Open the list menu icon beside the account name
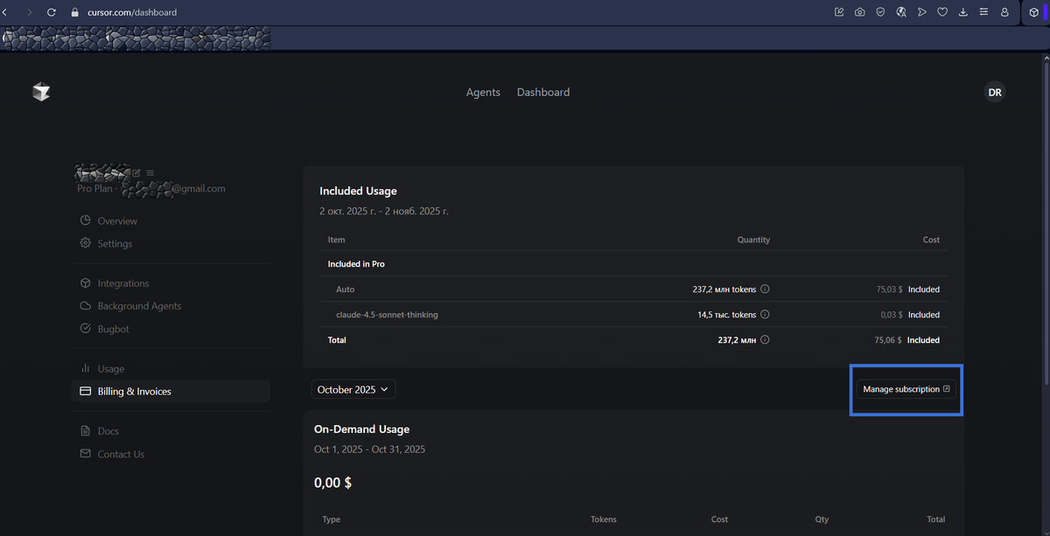1050x536 pixels. coord(150,173)
